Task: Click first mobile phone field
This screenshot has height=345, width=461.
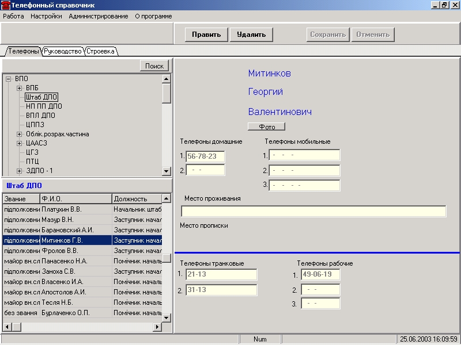Action: pos(304,155)
